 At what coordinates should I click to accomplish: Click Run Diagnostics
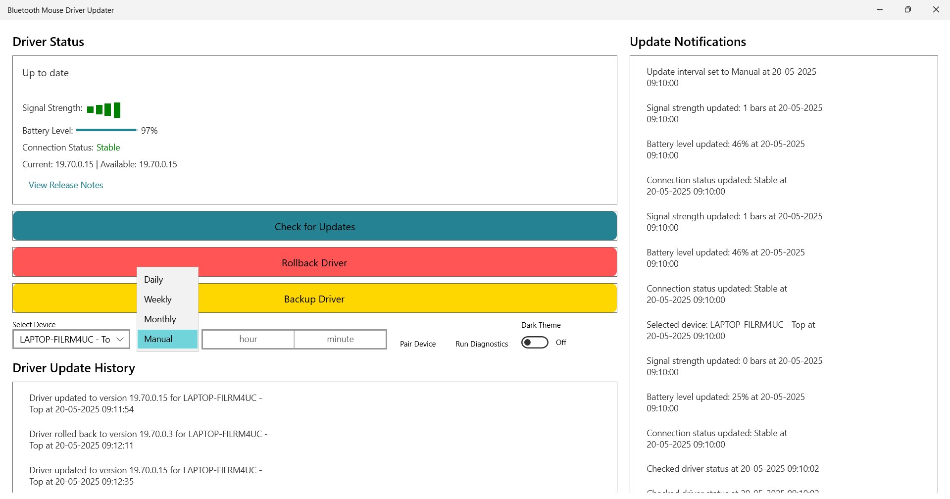tap(482, 344)
